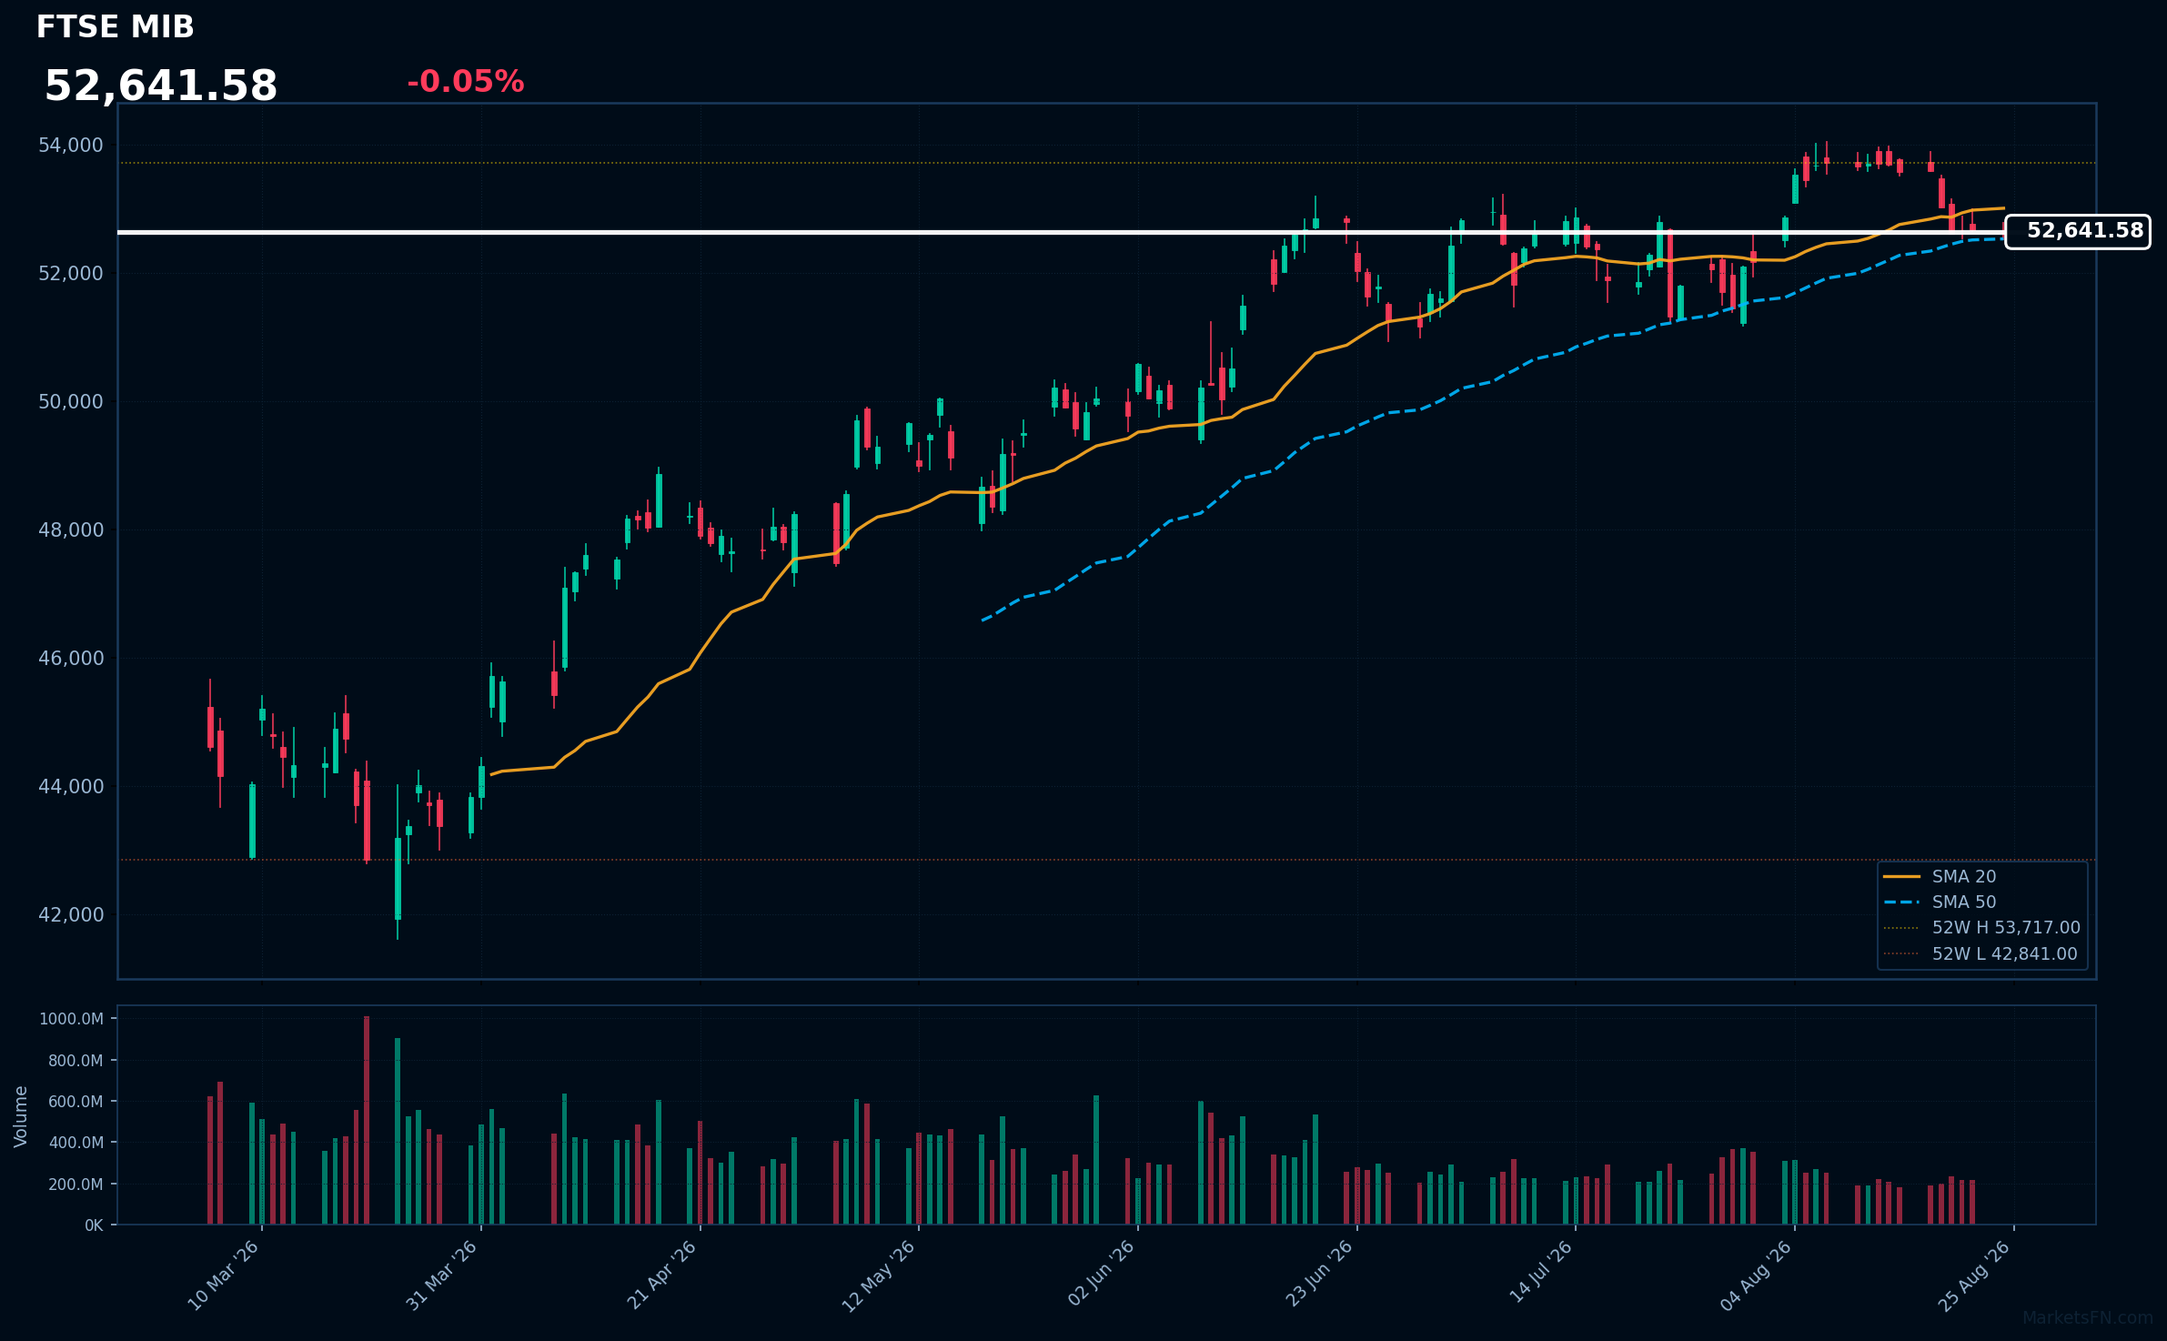Click the 23 Jun '26 date label
This screenshot has height=1341, width=2167.
coord(1319,1275)
